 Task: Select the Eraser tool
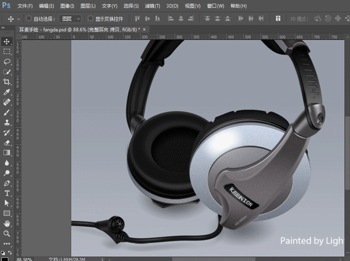click(6, 142)
